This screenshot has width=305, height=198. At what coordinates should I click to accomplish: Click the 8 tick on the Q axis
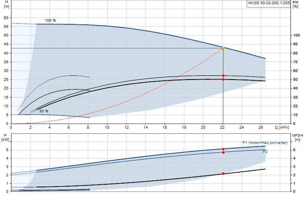(x=88, y=128)
